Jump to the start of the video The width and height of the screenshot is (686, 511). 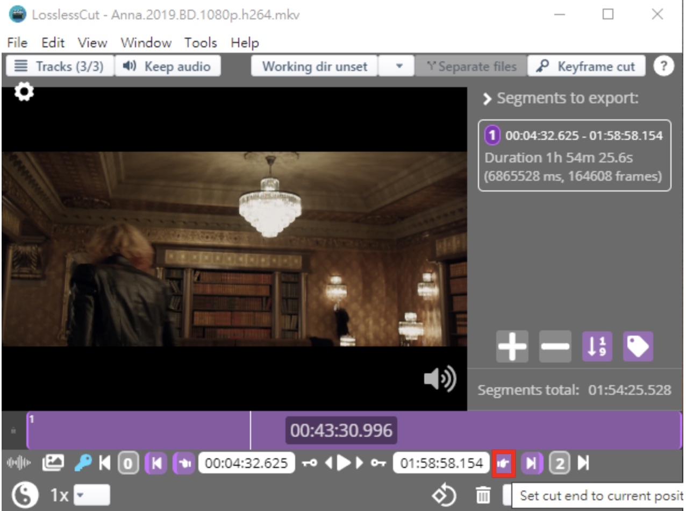tap(105, 463)
